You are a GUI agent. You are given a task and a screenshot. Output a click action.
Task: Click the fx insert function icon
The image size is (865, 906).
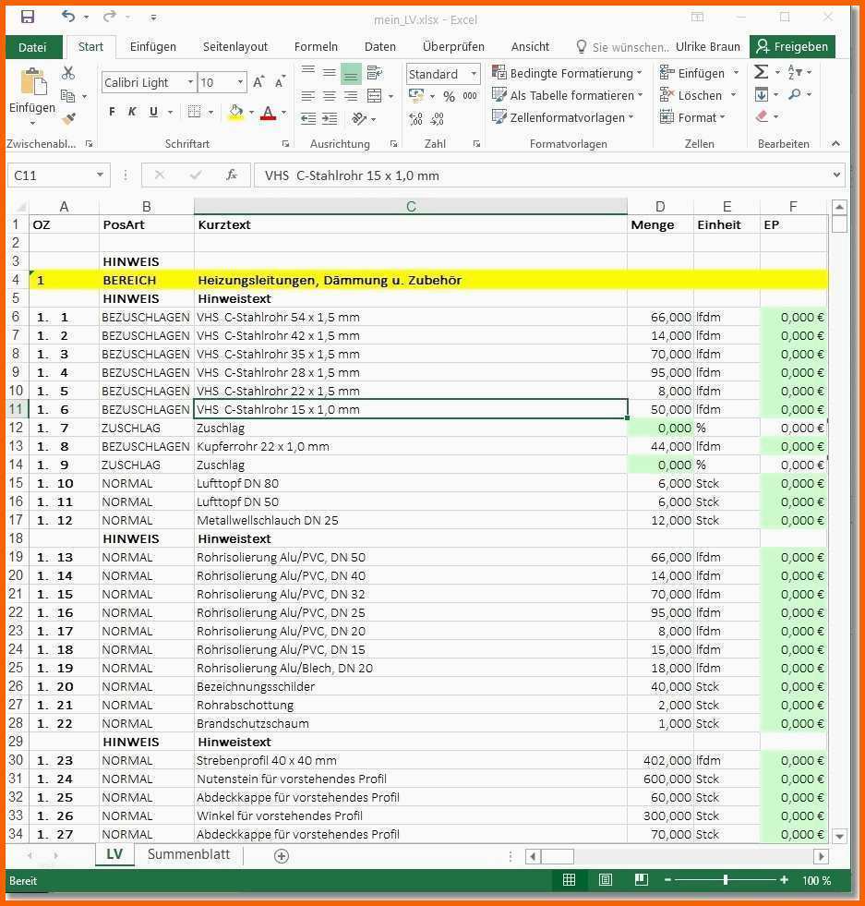tap(232, 175)
